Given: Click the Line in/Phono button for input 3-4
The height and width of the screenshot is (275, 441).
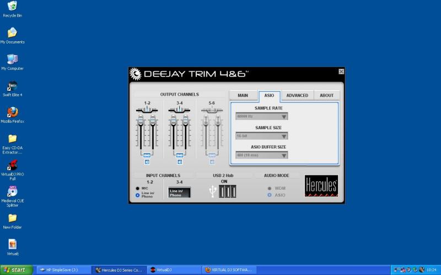Looking at the screenshot, I should point(179,193).
